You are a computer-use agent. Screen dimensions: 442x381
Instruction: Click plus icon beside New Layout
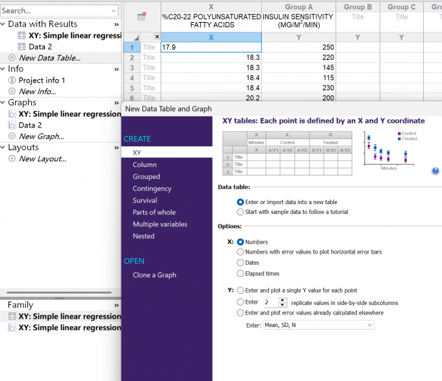pyautogui.click(x=12, y=159)
